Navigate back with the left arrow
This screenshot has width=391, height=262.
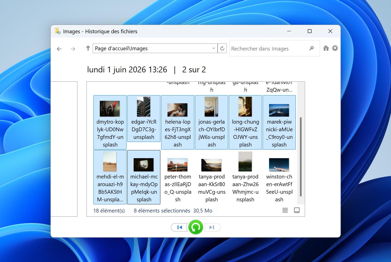(59, 49)
